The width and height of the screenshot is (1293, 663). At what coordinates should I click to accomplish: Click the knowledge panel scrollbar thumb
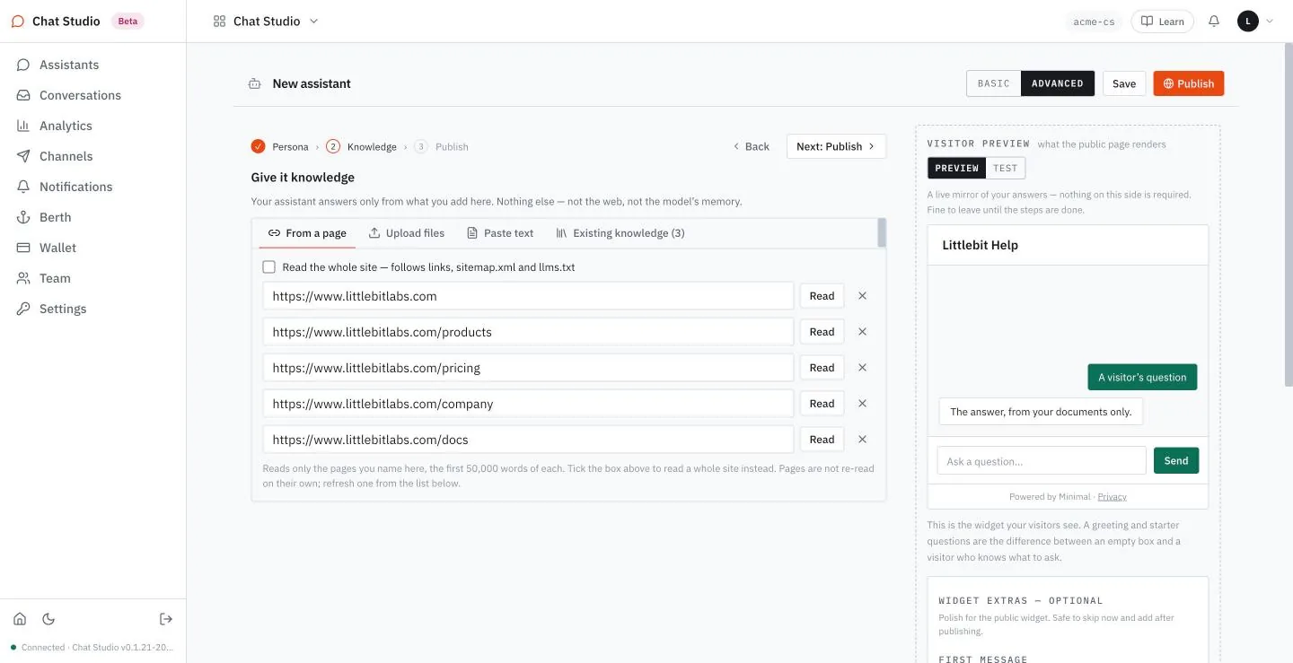(882, 232)
